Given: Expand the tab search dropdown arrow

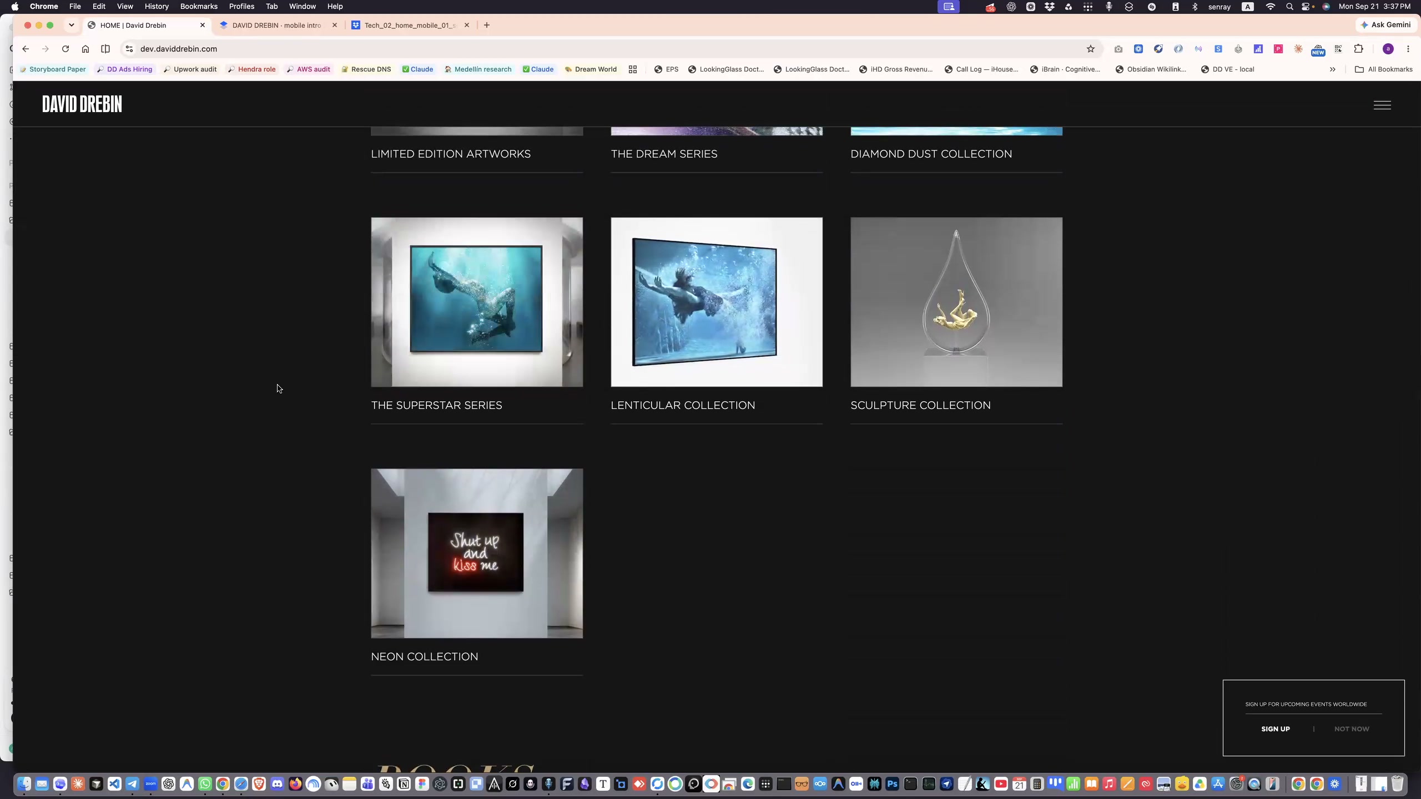Looking at the screenshot, I should click(x=71, y=25).
